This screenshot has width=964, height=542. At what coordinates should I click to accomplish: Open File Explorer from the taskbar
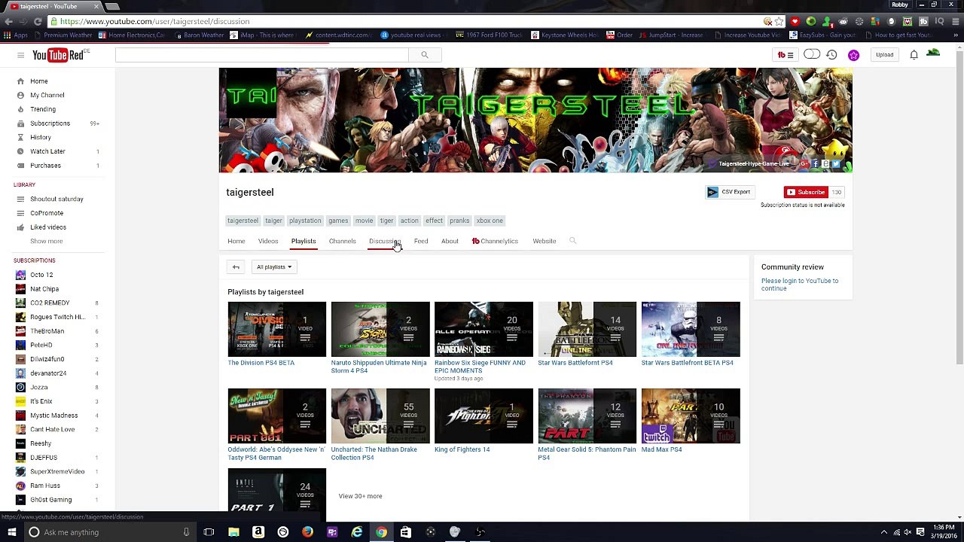tap(233, 532)
